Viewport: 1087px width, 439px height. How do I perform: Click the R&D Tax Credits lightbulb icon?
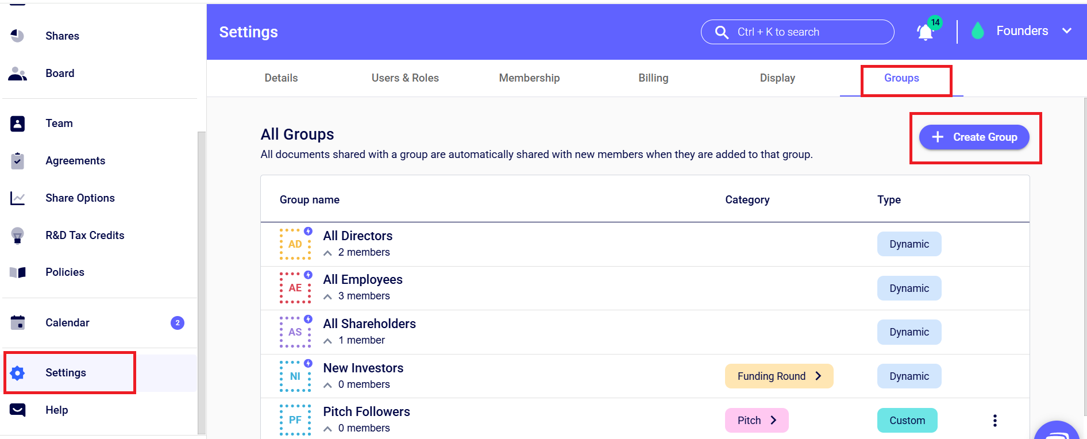click(18, 236)
